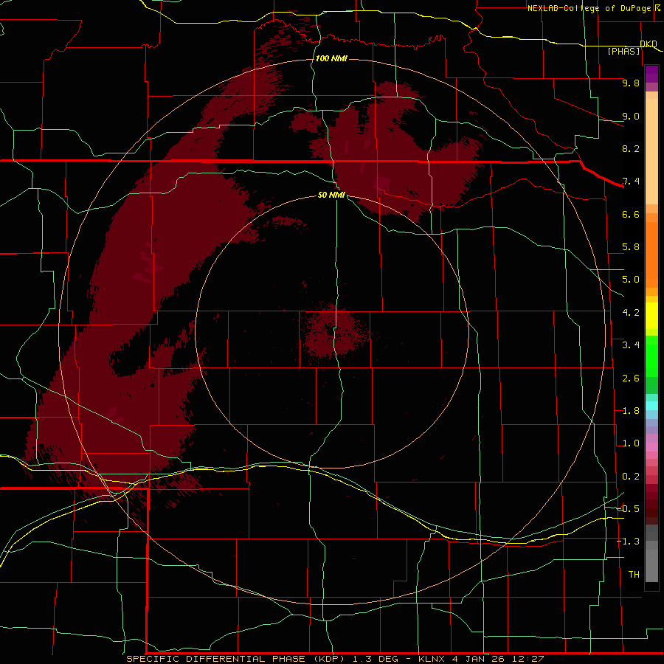Click the 7.4 value on the color scale
The image size is (664, 664).
coord(631,181)
